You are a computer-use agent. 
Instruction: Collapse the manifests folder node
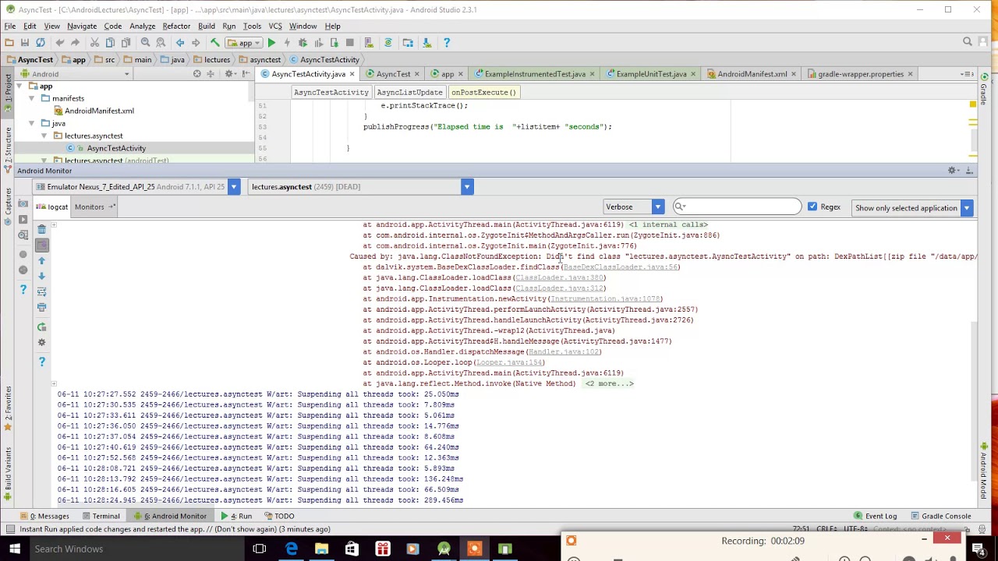click(32, 98)
